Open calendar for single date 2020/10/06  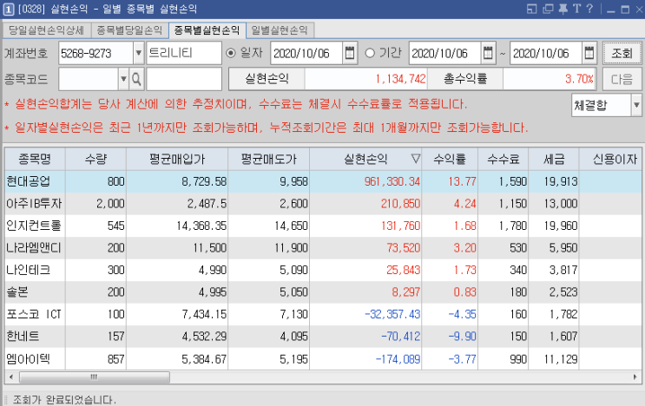[350, 53]
